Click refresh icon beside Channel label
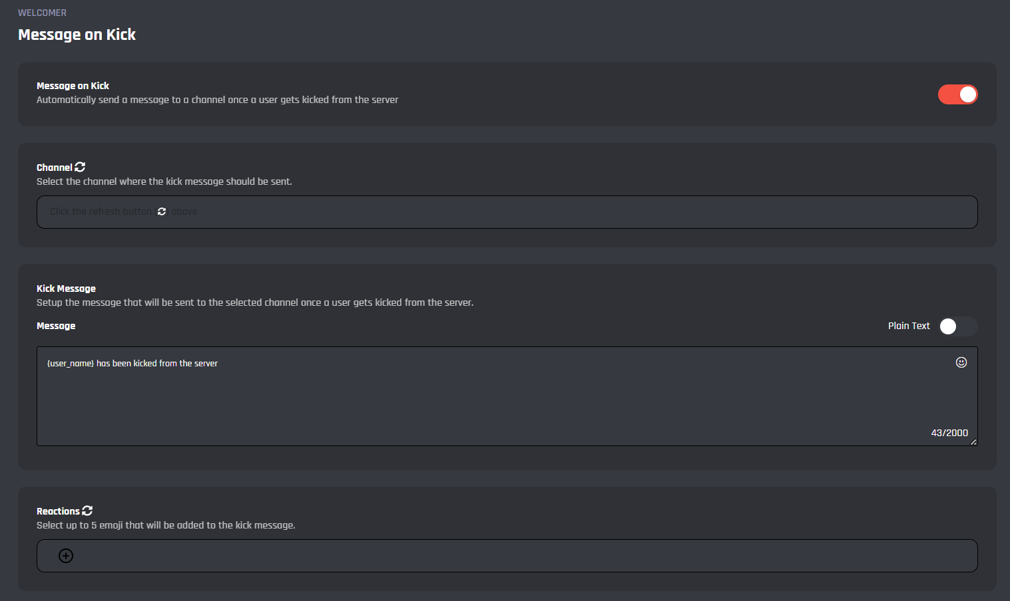The width and height of the screenshot is (1010, 601). point(80,167)
